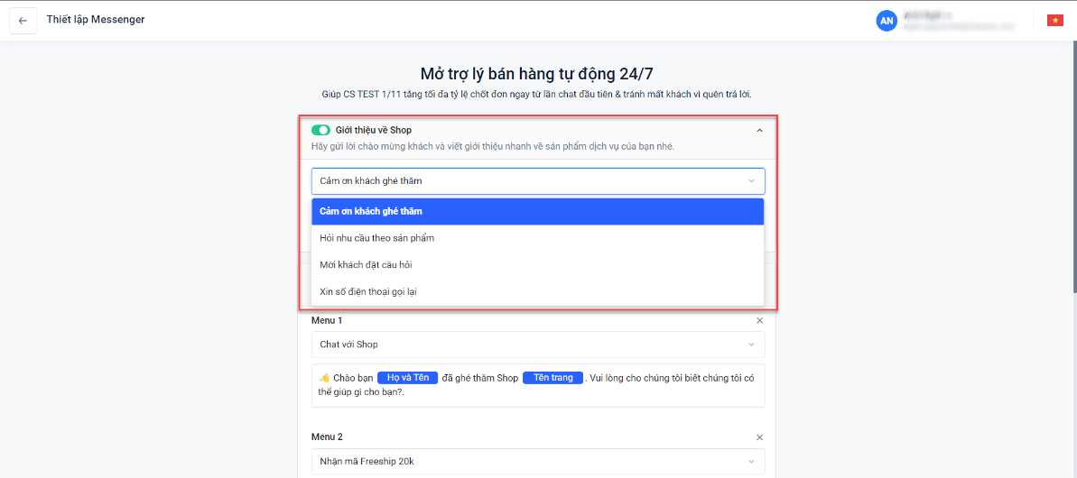Click the Menu 1 label
Image resolution: width=1077 pixels, height=478 pixels.
point(327,321)
